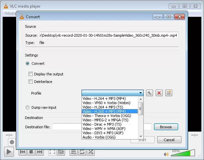Click the Destination file input field
The image size is (204, 160).
102,127
